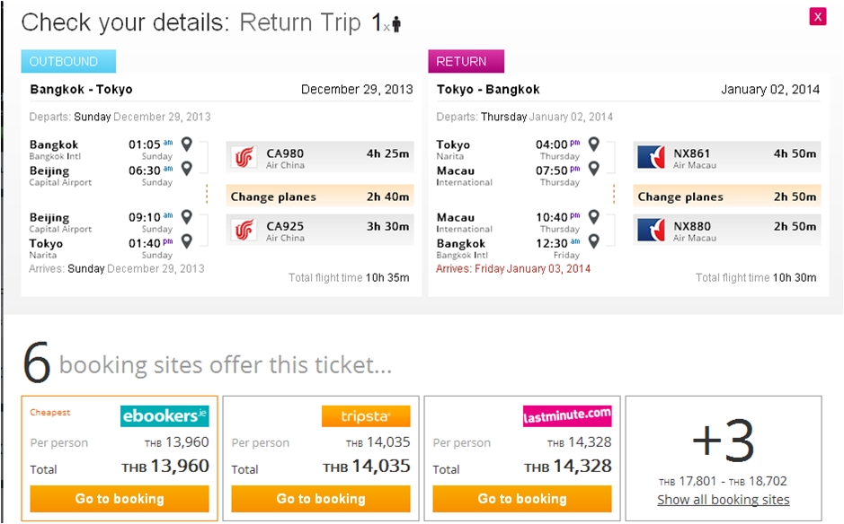Click the location pin for Tokyo 01:40 arrival
The width and height of the screenshot is (844, 524).
[187, 241]
